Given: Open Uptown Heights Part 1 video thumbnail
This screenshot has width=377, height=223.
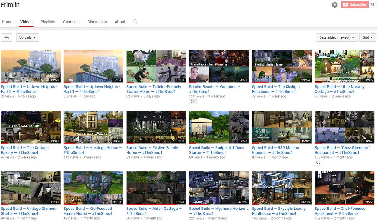Looking at the screenshot, I should (x=94, y=66).
